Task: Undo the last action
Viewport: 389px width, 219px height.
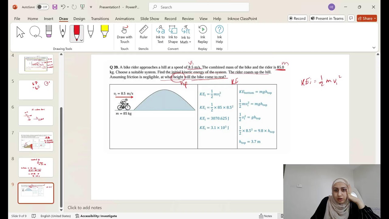Action: pyautogui.click(x=63, y=7)
